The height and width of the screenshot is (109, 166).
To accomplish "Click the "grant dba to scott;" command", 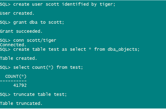I will [x=38, y=22].
